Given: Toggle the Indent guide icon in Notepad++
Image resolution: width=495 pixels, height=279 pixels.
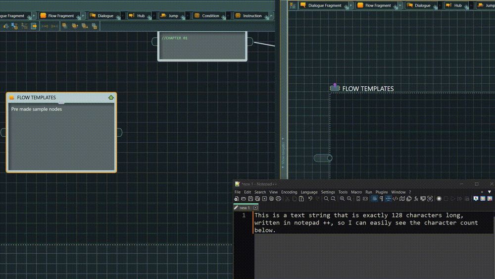Looking at the screenshot, I should click(388, 199).
